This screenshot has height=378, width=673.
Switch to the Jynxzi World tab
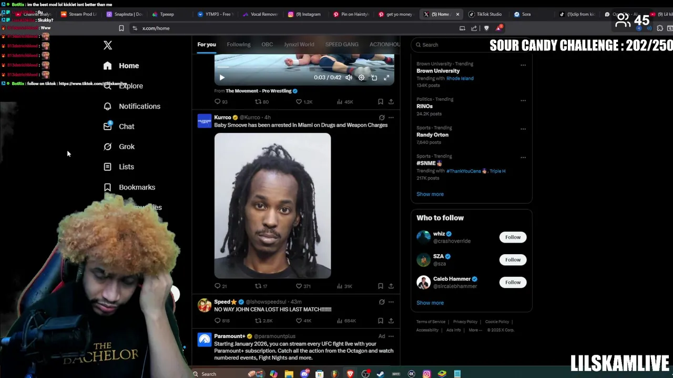(x=299, y=45)
